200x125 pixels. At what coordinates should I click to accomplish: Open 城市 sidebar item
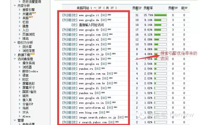[26, 96]
